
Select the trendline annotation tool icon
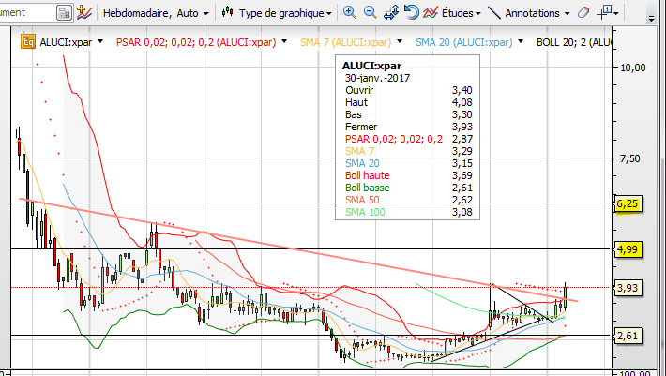click(494, 13)
